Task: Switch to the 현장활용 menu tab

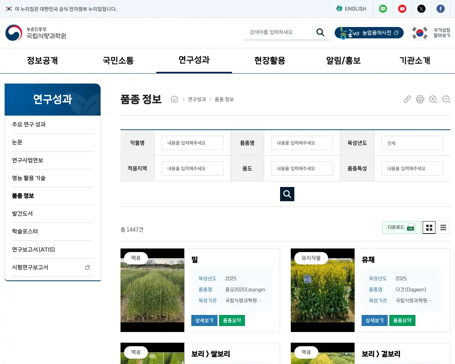Action: pos(269,60)
